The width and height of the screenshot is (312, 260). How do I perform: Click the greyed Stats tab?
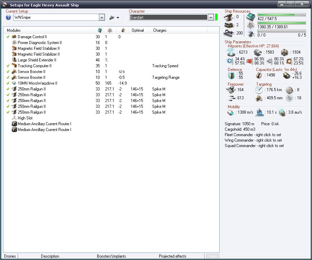tap(213, 256)
